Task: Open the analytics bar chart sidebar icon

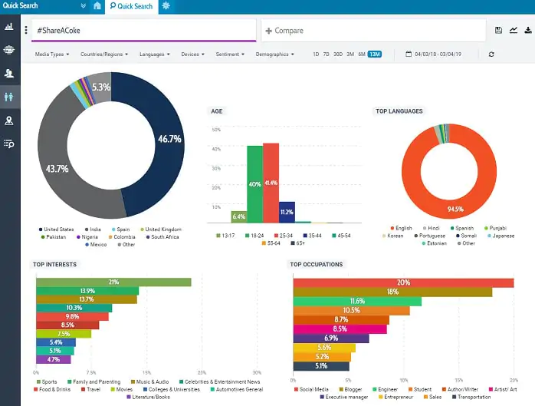Action: (x=9, y=26)
